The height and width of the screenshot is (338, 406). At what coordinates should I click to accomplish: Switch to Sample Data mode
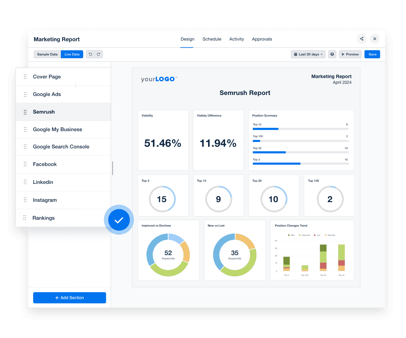(x=47, y=54)
